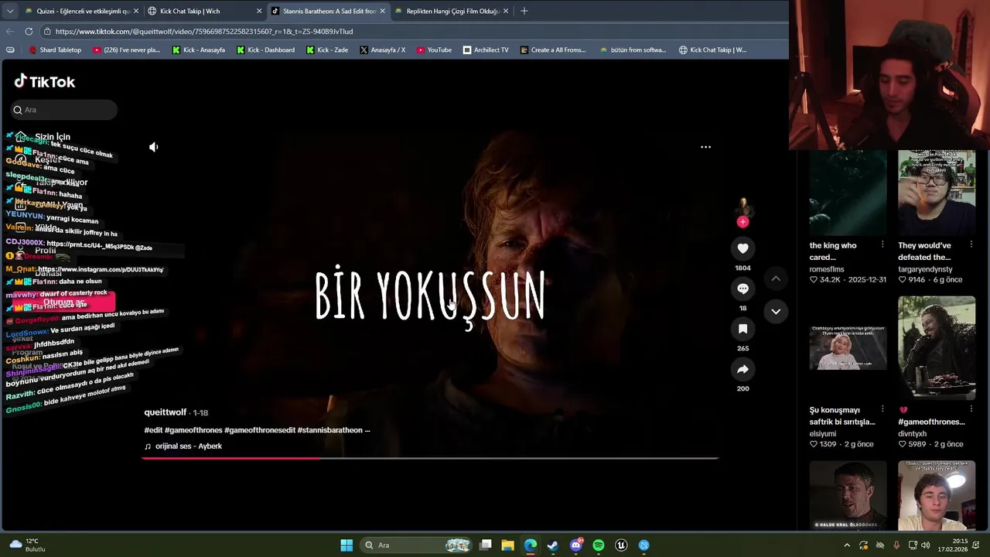
Task: Go to the previous video with up chevron
Action: click(x=776, y=278)
